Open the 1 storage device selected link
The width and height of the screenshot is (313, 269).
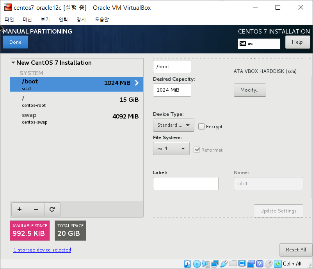tap(42, 250)
